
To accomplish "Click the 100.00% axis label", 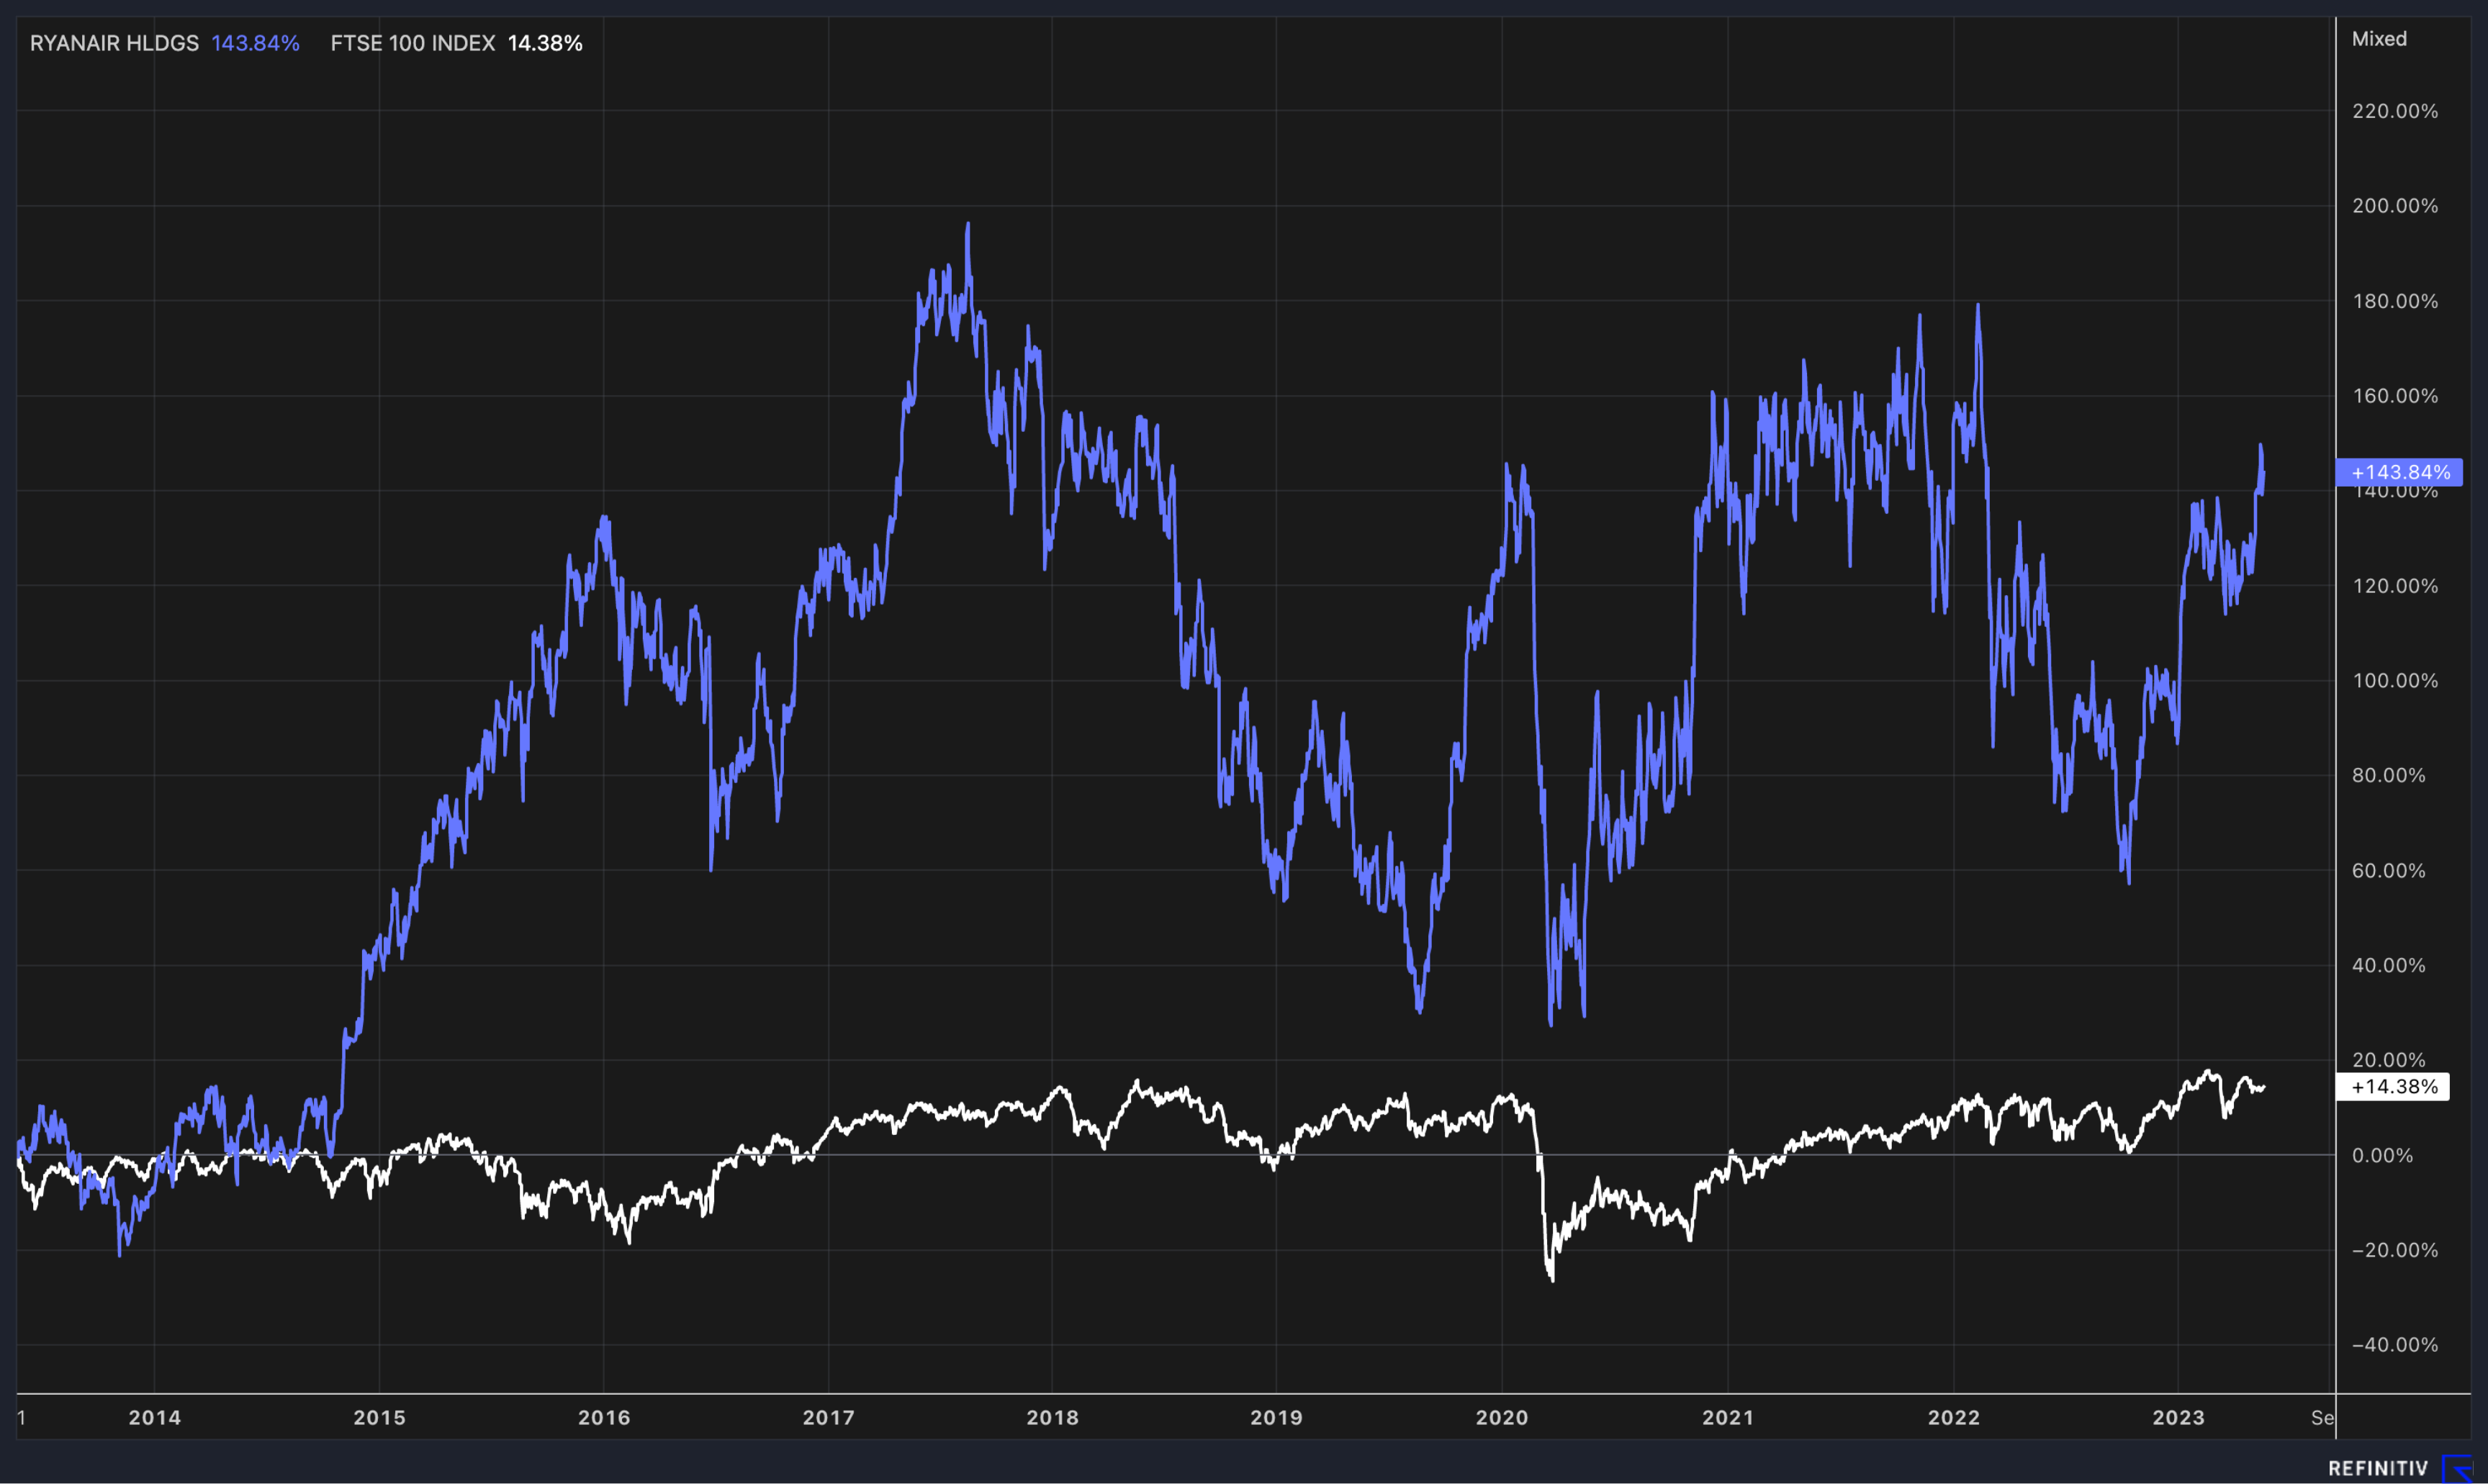I will (2395, 681).
